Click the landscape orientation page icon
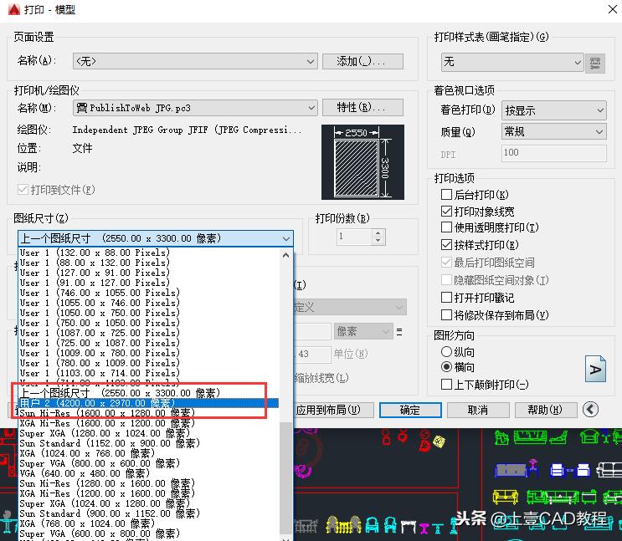 (x=595, y=369)
